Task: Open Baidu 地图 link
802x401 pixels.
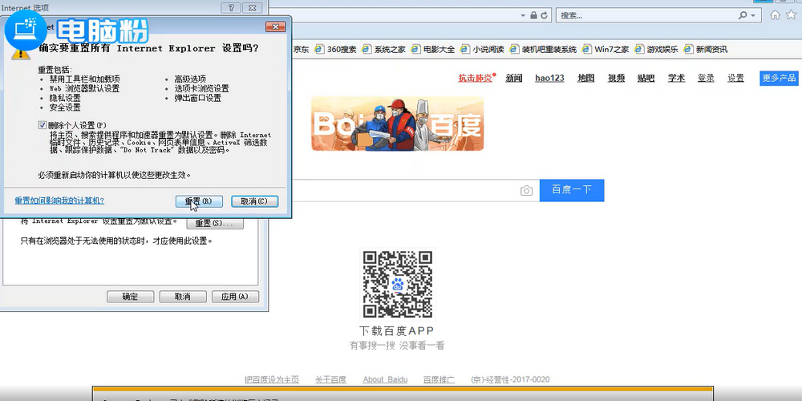Action: (585, 79)
